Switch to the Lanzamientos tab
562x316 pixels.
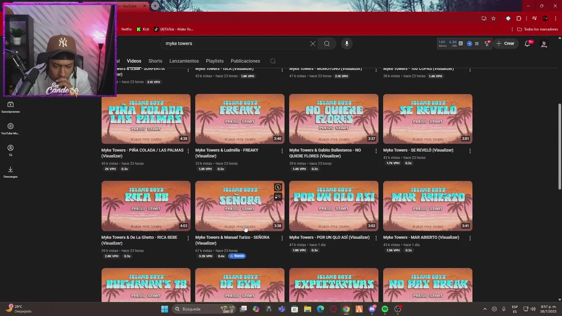pos(184,61)
